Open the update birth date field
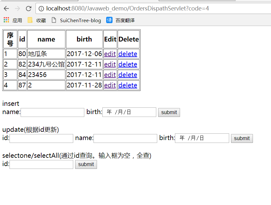The height and width of the screenshot is (205, 271). tap(202, 138)
